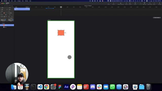This screenshot has width=162, height=91.
Task: Open the Arrange menu
Action: pos(19,1)
